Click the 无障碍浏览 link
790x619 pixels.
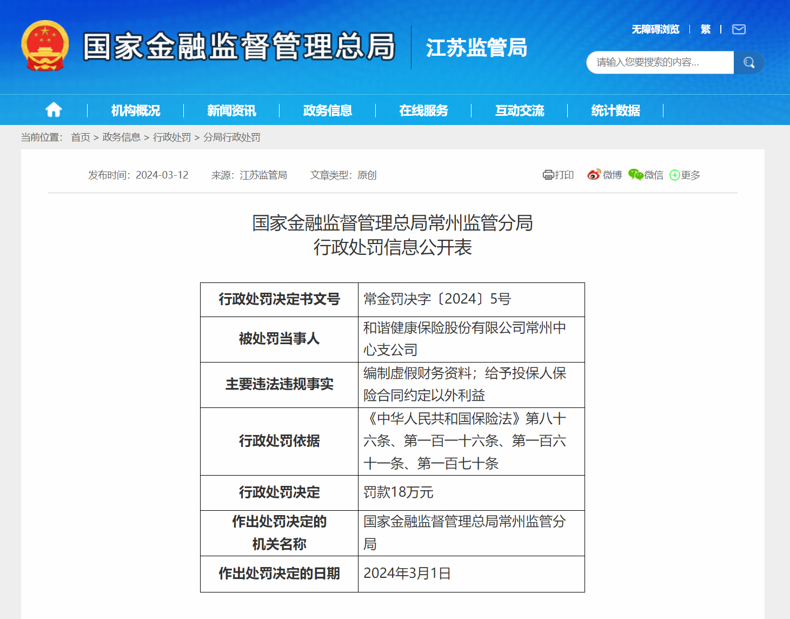coord(655,29)
